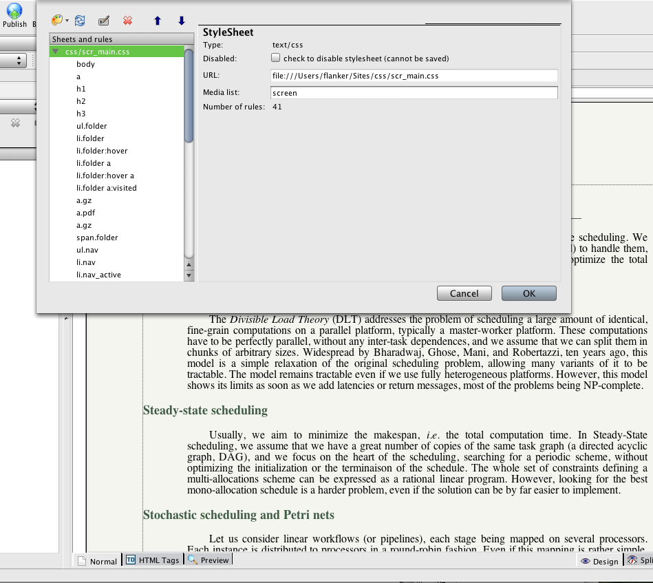653x583 pixels.
Task: Collapse the css/scr_main.css tree node
Action: [x=56, y=52]
